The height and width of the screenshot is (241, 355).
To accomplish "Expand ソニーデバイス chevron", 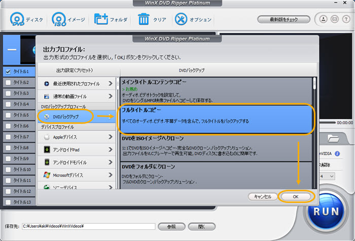I will point(111,187).
